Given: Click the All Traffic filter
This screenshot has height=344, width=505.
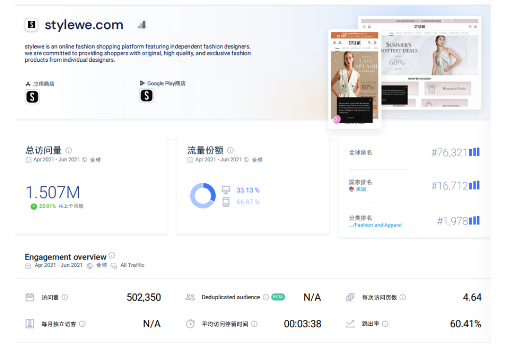Looking at the screenshot, I should coord(131,265).
